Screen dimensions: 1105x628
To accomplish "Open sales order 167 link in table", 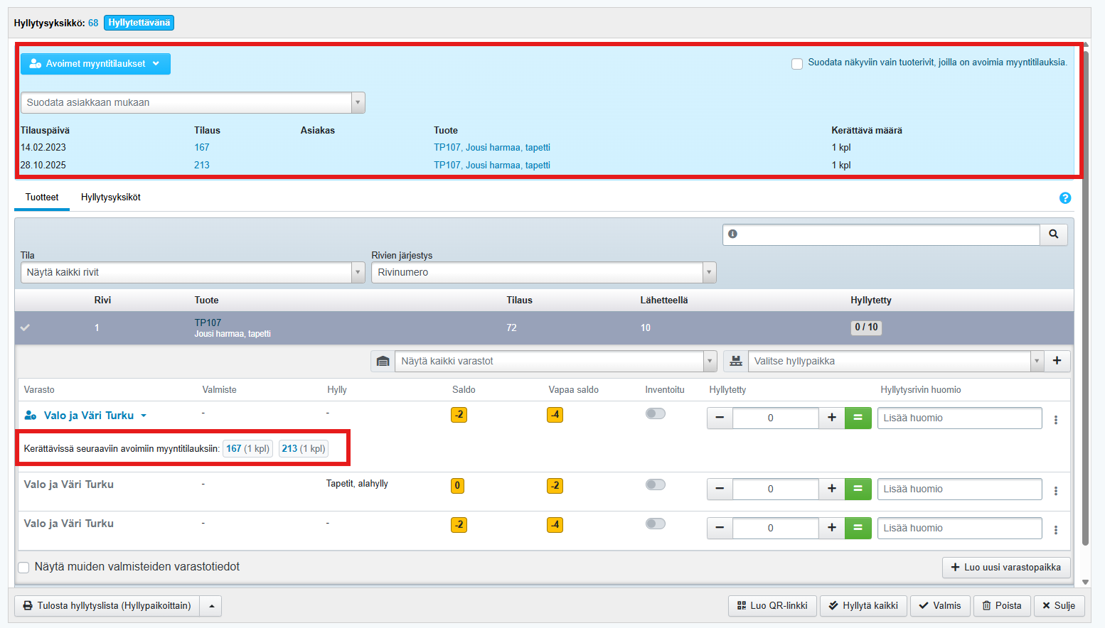I will click(202, 148).
